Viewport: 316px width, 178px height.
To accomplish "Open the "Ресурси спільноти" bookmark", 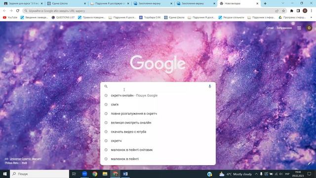I will coord(232,18).
